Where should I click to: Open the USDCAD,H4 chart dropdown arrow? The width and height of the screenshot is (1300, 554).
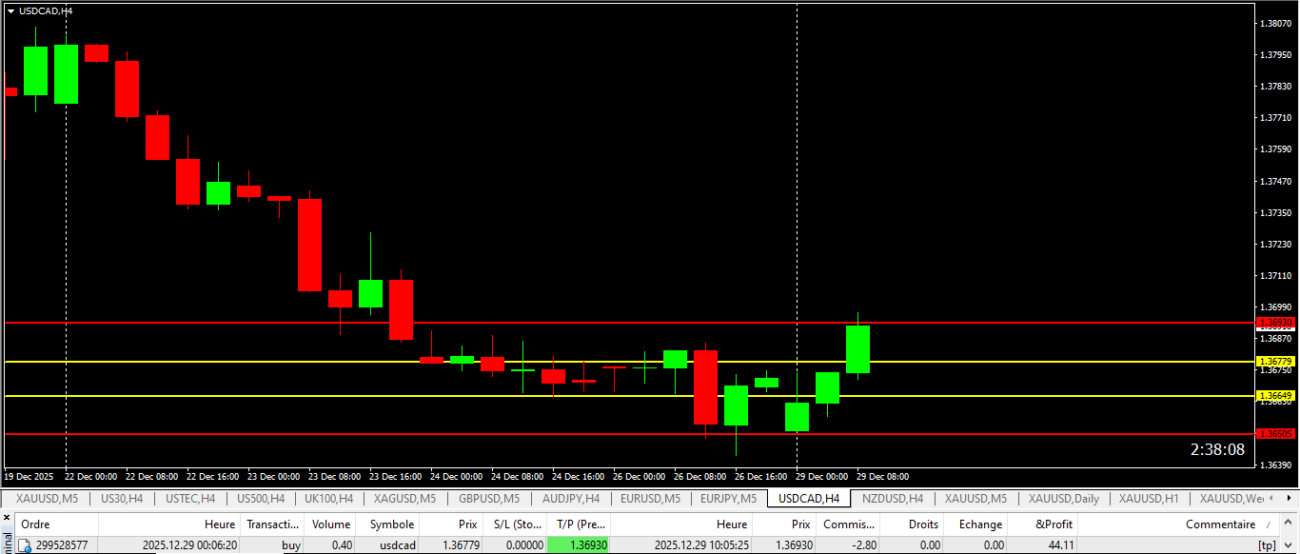coord(10,10)
